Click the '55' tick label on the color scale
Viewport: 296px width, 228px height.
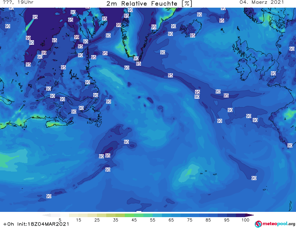153,220
